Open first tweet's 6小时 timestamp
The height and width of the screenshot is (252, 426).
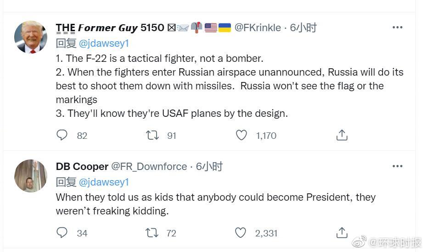(x=303, y=27)
